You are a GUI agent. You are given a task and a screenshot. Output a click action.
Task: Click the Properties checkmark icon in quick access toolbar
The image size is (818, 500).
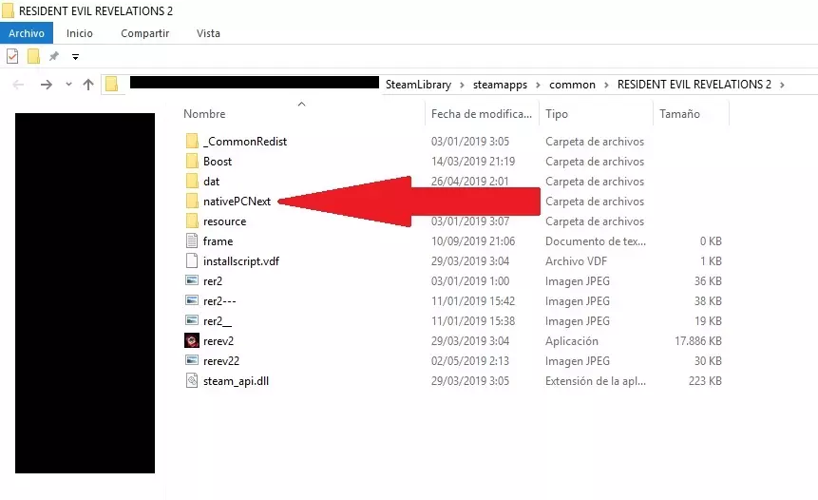pos(12,56)
